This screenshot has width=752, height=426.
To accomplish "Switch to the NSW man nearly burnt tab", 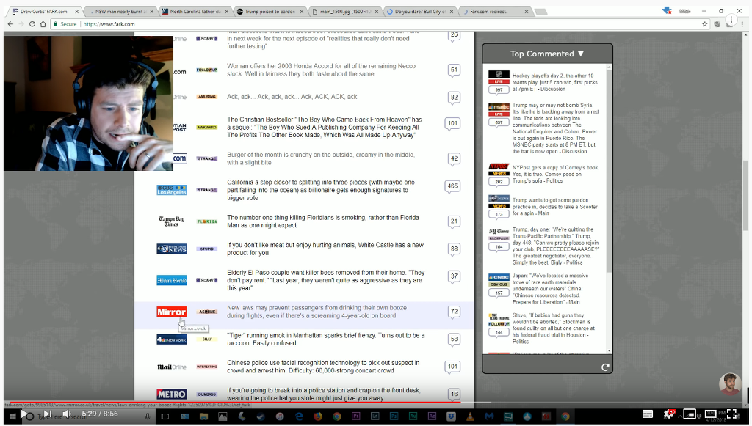I will pyautogui.click(x=120, y=12).
